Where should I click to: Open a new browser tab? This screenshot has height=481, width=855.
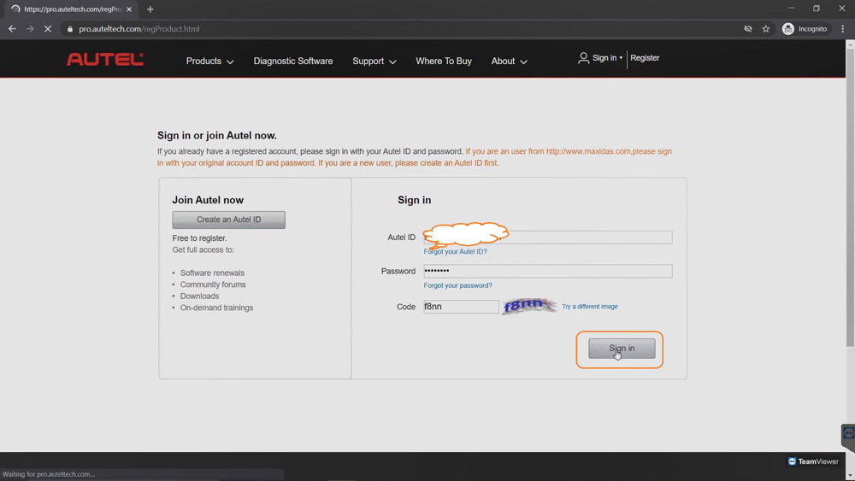[150, 9]
